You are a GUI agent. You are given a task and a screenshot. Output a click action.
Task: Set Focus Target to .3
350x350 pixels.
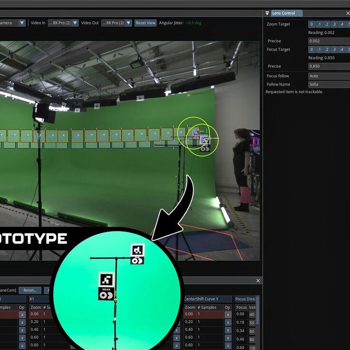pos(334,49)
